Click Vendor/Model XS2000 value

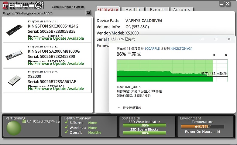(132, 33)
